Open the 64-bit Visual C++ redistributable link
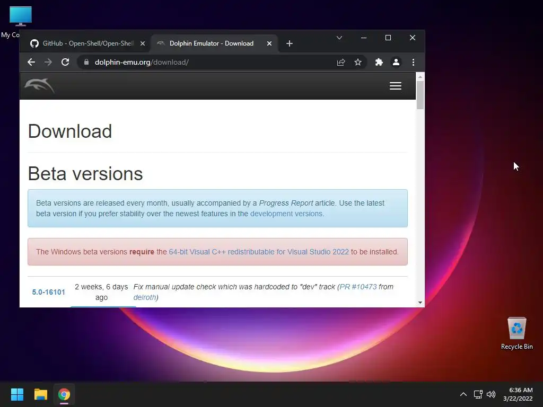543x407 pixels. click(x=259, y=252)
